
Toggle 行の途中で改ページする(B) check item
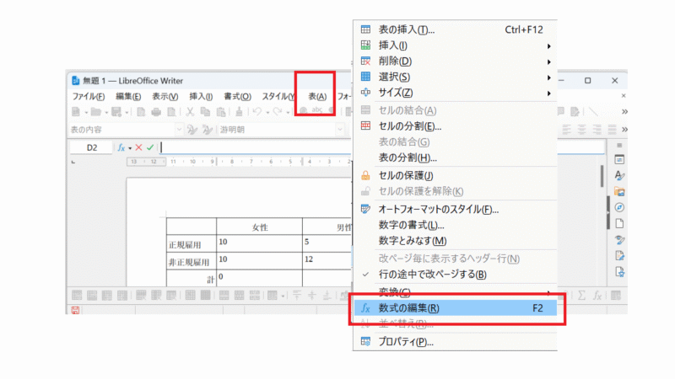click(x=456, y=275)
